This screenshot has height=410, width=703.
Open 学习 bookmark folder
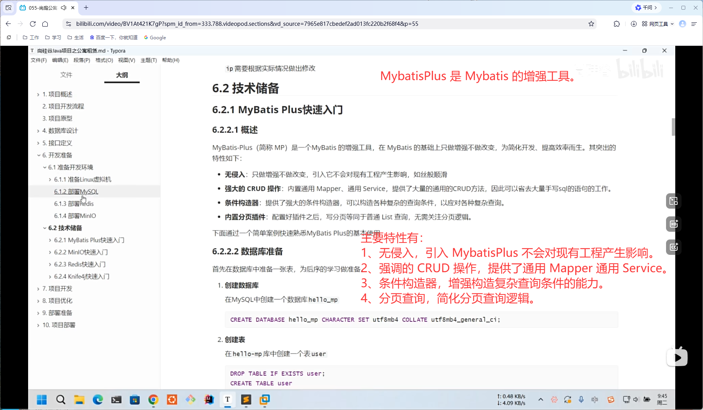point(53,37)
